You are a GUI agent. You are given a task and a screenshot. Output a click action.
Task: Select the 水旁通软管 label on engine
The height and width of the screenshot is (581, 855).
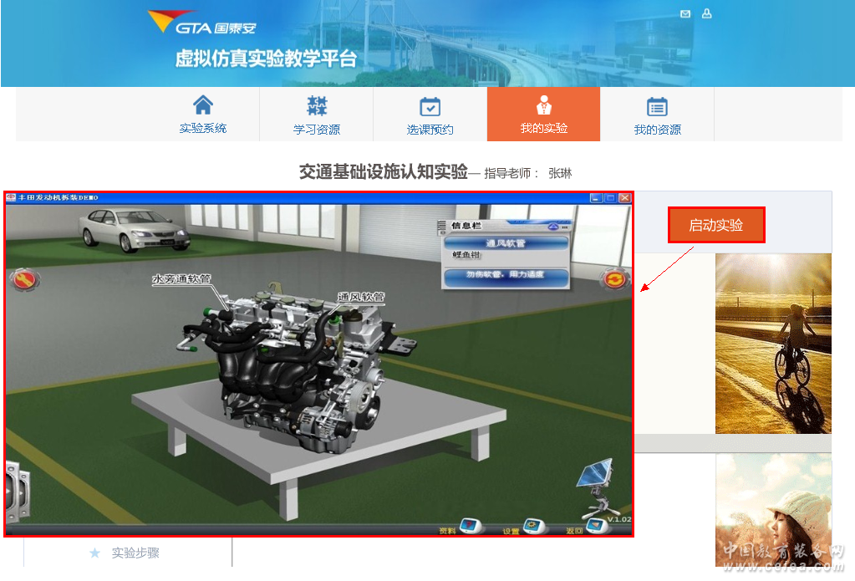pyautogui.click(x=181, y=279)
